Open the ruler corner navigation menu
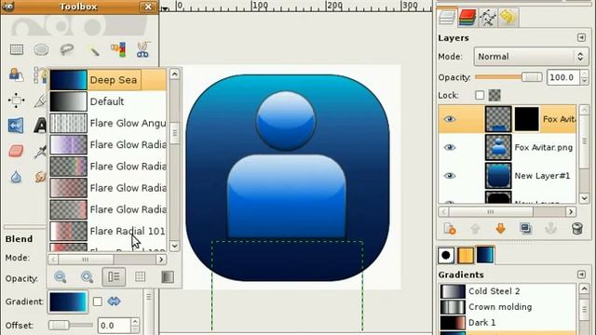 165,7
